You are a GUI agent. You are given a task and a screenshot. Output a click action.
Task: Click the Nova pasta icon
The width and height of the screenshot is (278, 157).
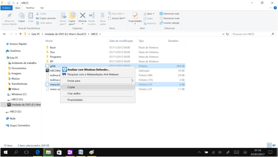pos(103,18)
